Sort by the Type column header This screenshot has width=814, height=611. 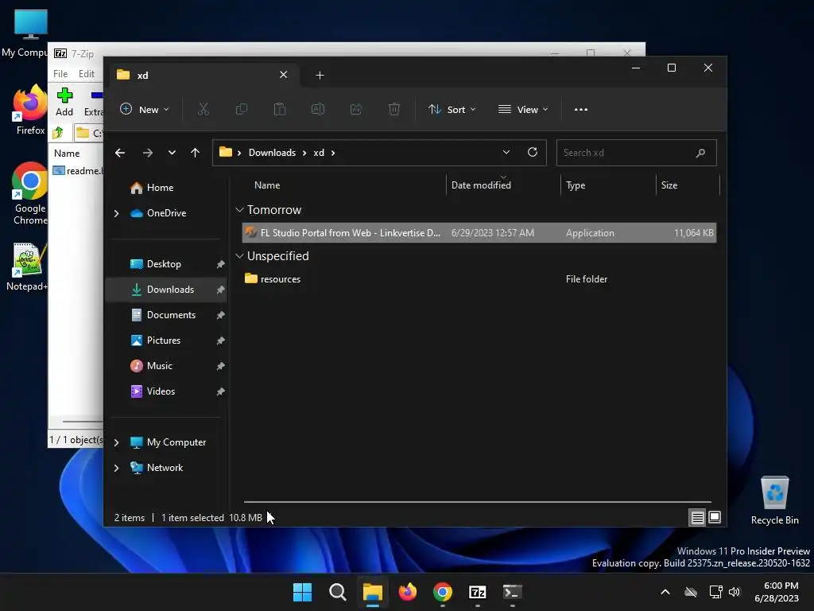576,185
